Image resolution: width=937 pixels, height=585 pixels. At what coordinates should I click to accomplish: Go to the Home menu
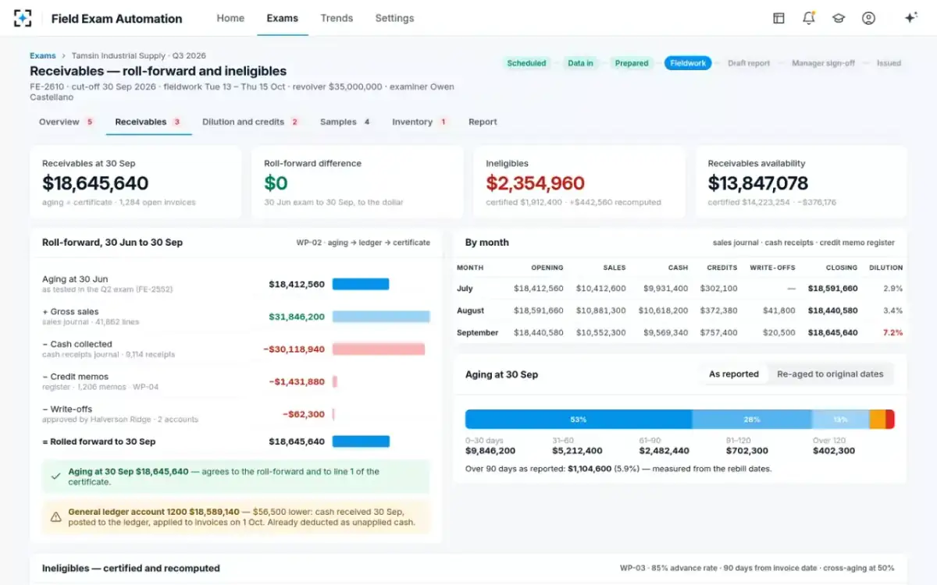click(230, 18)
